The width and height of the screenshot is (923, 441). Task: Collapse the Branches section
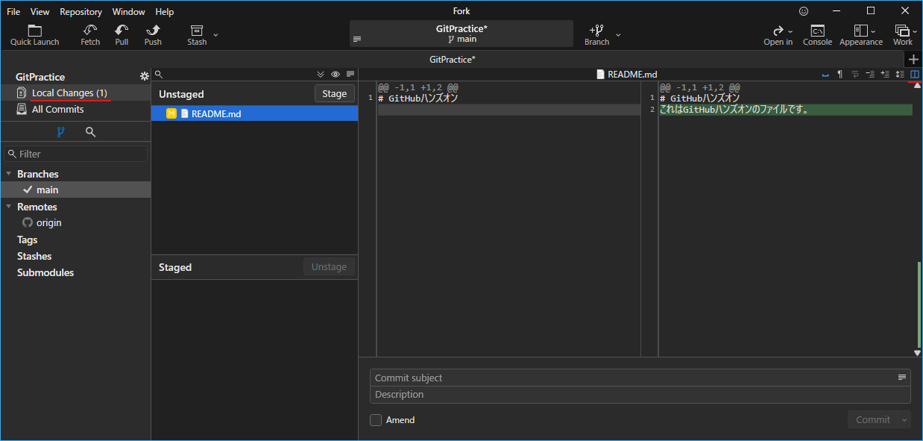coord(9,174)
